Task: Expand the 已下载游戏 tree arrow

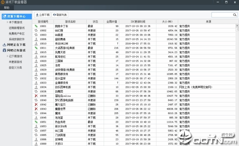Action: click(7, 56)
